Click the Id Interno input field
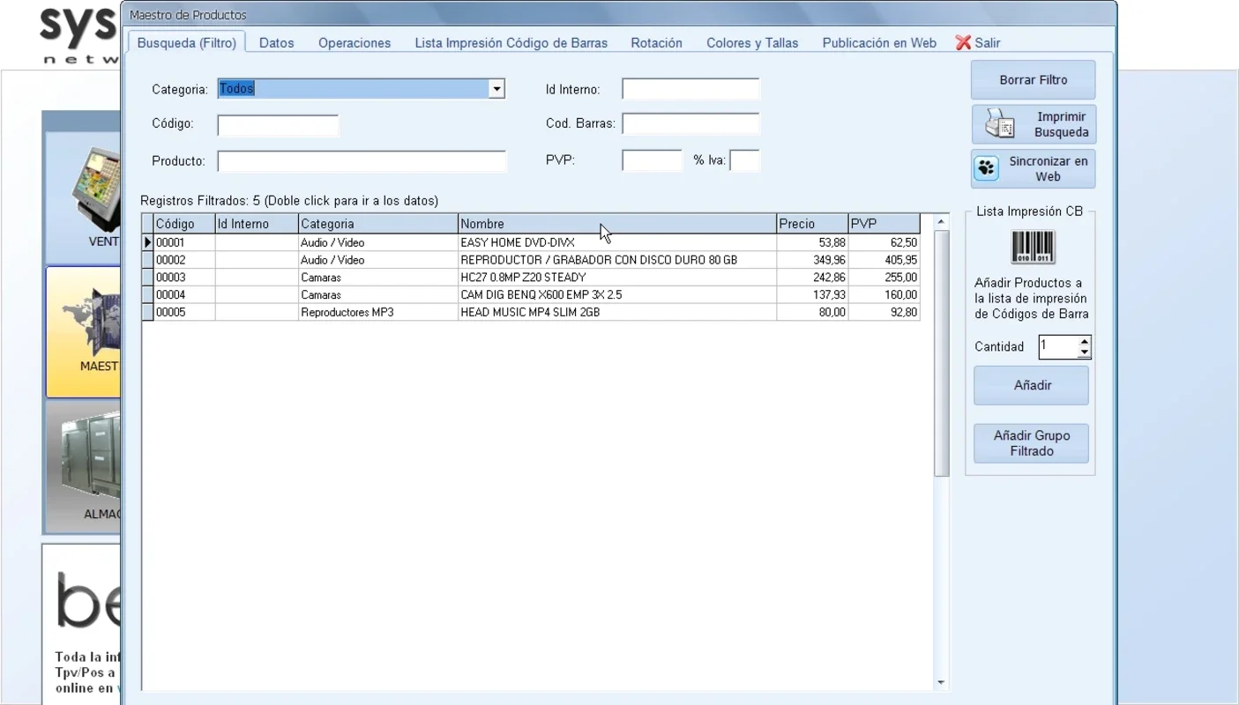This screenshot has height=705, width=1239. 690,89
